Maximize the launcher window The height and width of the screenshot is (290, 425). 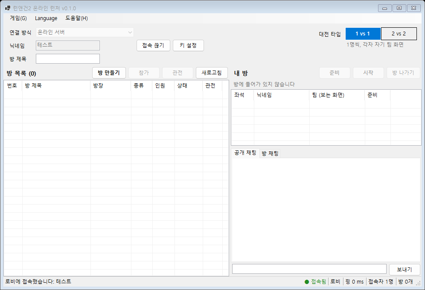399,8
